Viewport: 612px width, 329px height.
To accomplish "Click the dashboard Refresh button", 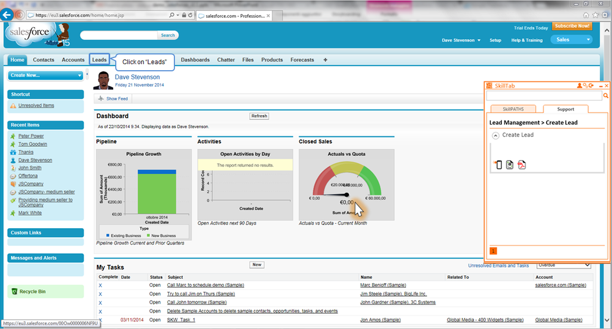I will pyautogui.click(x=259, y=116).
